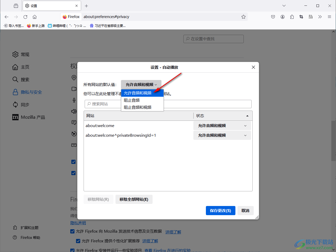
Task: Open the 哔哩哔哩 bookmark
Action: pyautogui.click(x=67, y=26)
